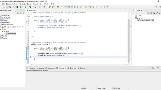
Task: Fold the main method on line 23
Action: click(x=30, y=48)
